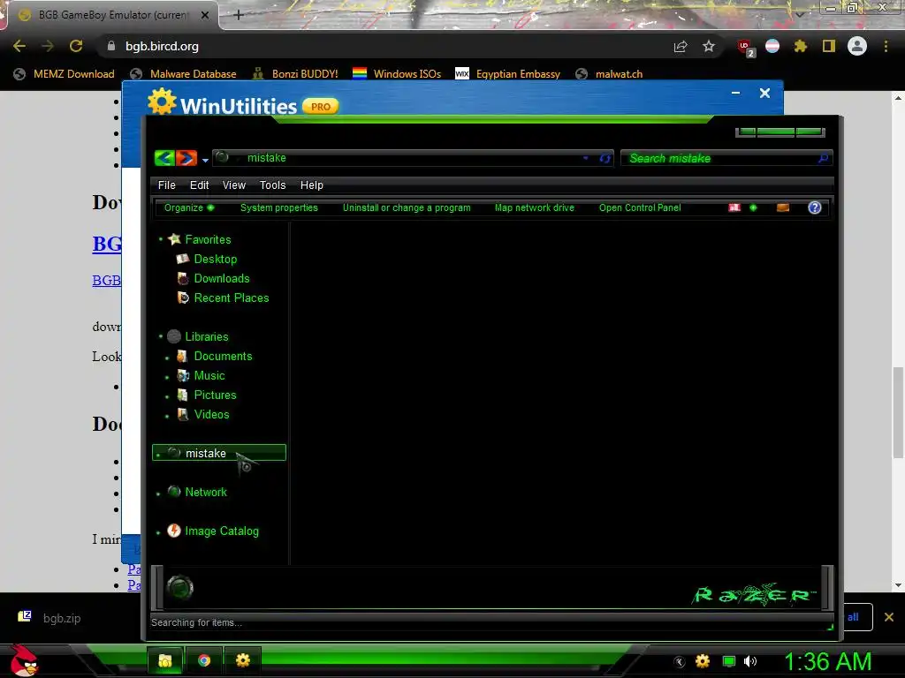Click System properties in the command bar

[278, 207]
